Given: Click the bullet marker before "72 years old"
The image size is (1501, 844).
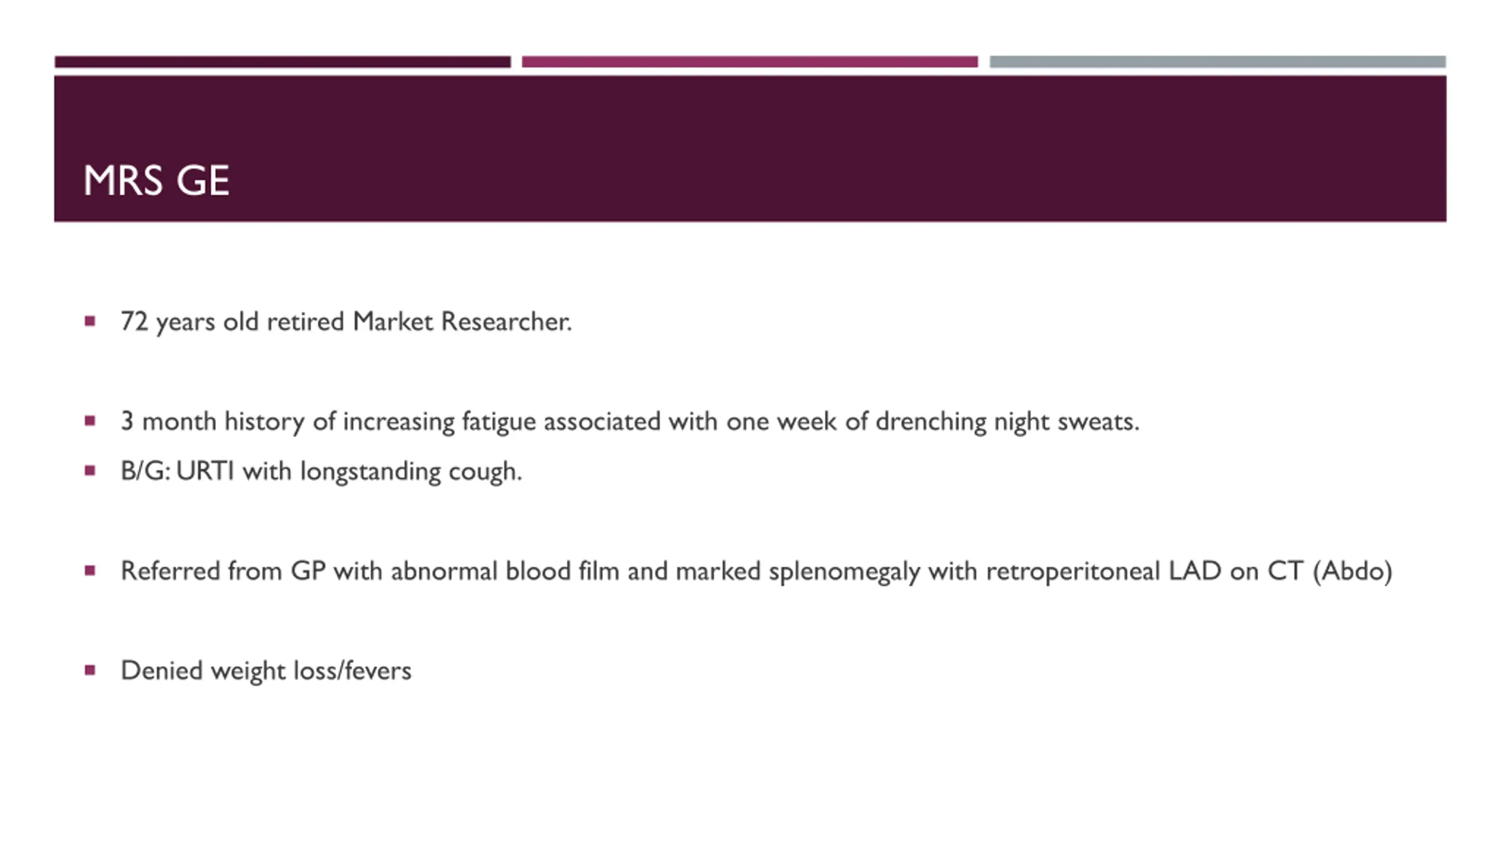Looking at the screenshot, I should pos(90,321).
